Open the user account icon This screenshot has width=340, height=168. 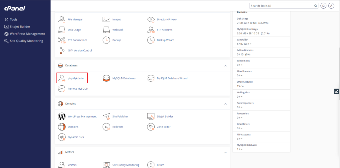click(x=331, y=6)
